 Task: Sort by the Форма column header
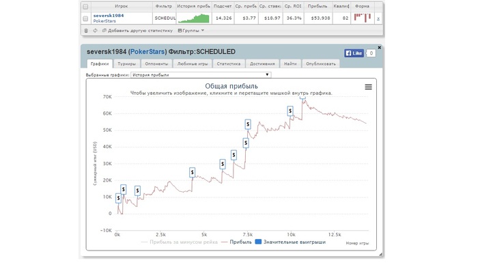tap(362, 6)
